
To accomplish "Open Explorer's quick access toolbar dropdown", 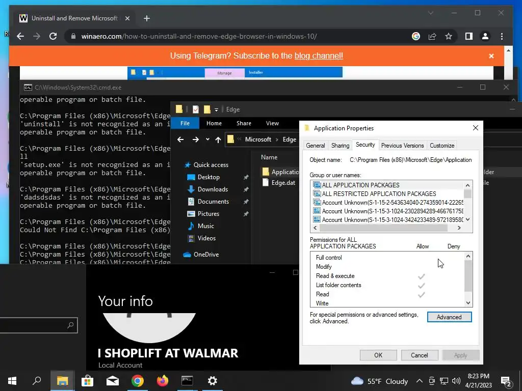I will pyautogui.click(x=216, y=110).
